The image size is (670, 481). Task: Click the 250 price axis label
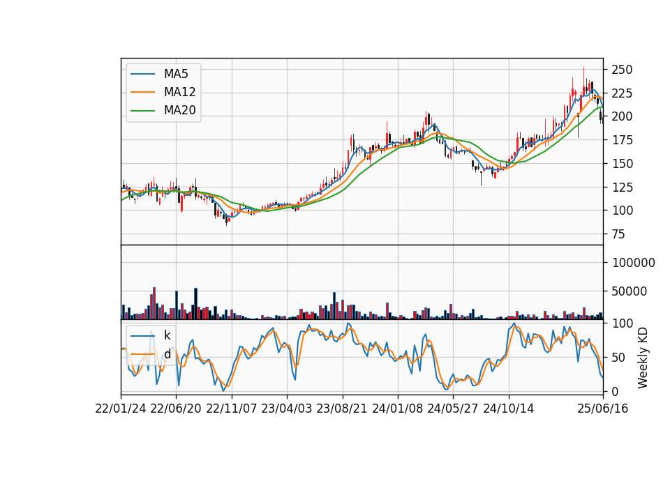622,70
